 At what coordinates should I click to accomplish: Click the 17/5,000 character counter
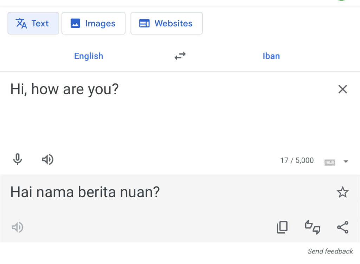pyautogui.click(x=297, y=160)
